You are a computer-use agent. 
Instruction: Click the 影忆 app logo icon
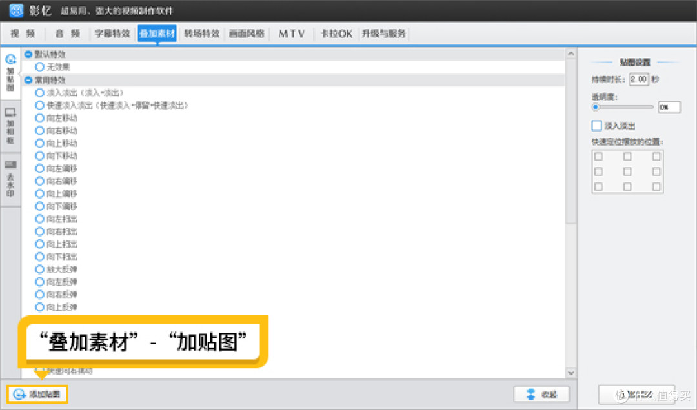click(16, 10)
